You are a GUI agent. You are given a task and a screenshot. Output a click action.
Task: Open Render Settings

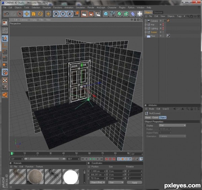98,14
